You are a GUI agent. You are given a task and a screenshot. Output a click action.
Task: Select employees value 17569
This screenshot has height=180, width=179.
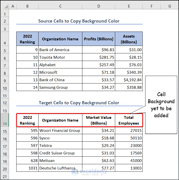tap(129, 153)
